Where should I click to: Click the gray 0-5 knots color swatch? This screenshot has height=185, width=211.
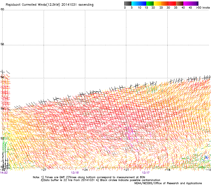(128, 3)
